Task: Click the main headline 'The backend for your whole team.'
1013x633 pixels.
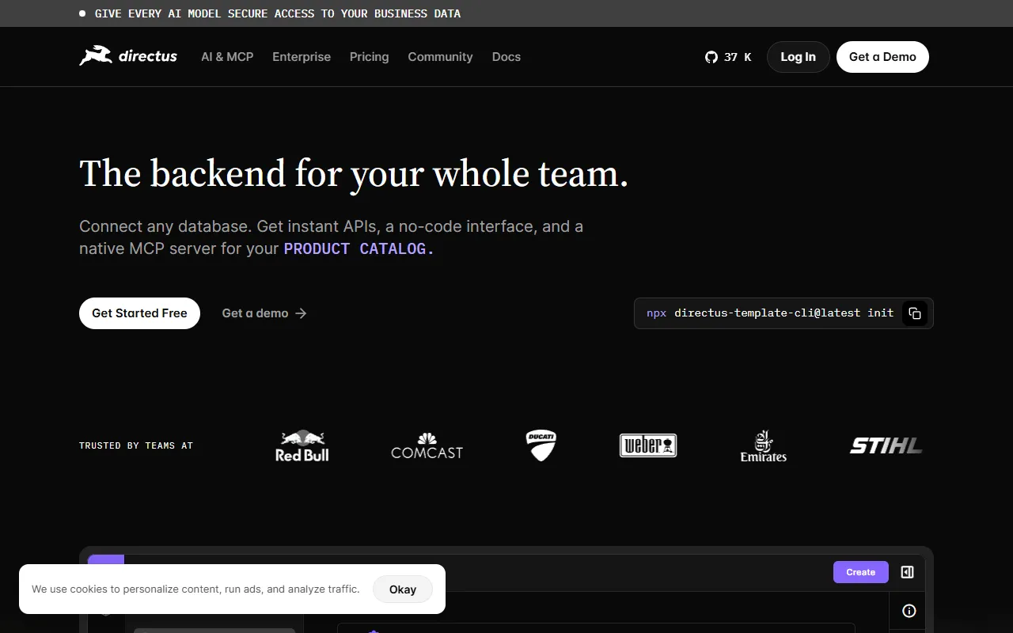Action: tap(354, 173)
